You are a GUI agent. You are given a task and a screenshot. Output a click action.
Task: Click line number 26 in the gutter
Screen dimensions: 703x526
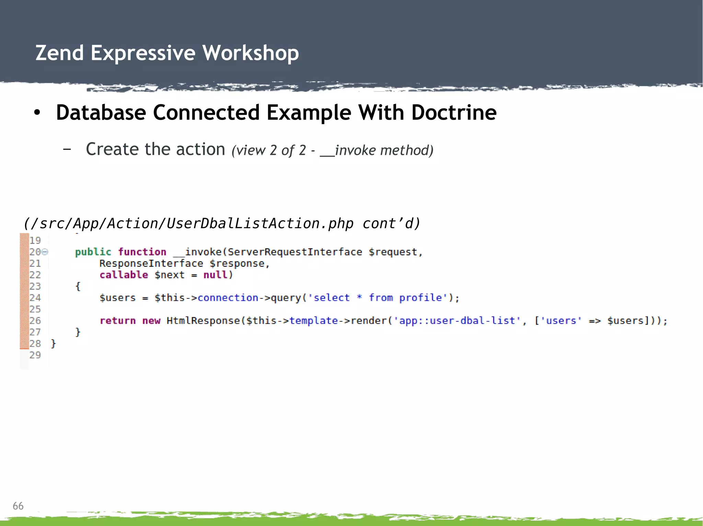(35, 321)
